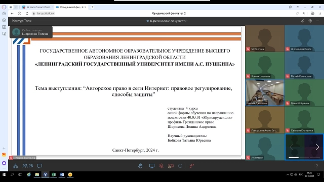Screen dimensions: 324x182
Task: Open the meeting chat icon
Action: click(39, 166)
